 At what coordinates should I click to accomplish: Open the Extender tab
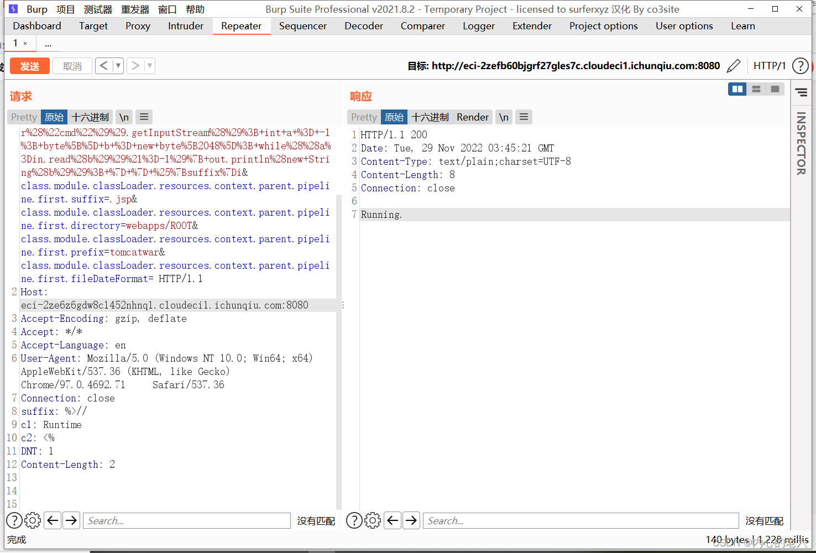(x=532, y=26)
